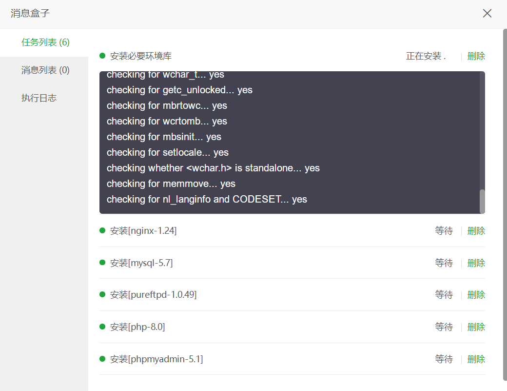Click green status dot beside php-8.0
Viewport: 507px width, 391px height.
[x=102, y=327]
